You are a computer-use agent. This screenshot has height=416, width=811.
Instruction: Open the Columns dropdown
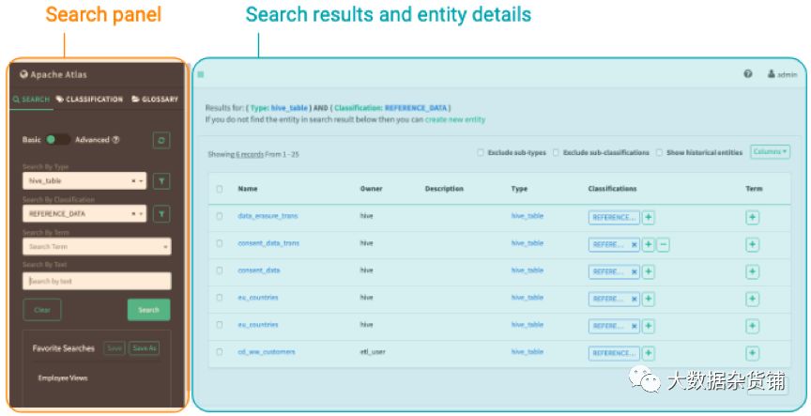[x=770, y=151]
